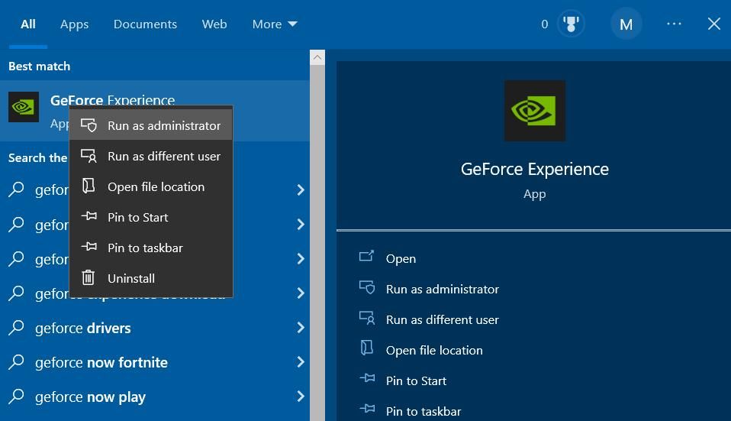Select the geforce drivers search suggestion
This screenshot has width=731, height=421.
155,328
